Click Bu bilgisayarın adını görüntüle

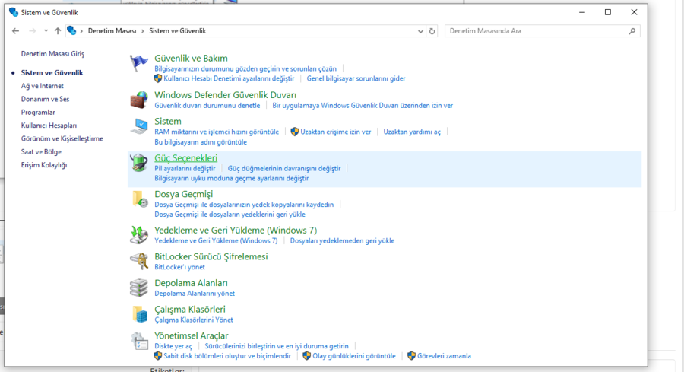tap(201, 142)
